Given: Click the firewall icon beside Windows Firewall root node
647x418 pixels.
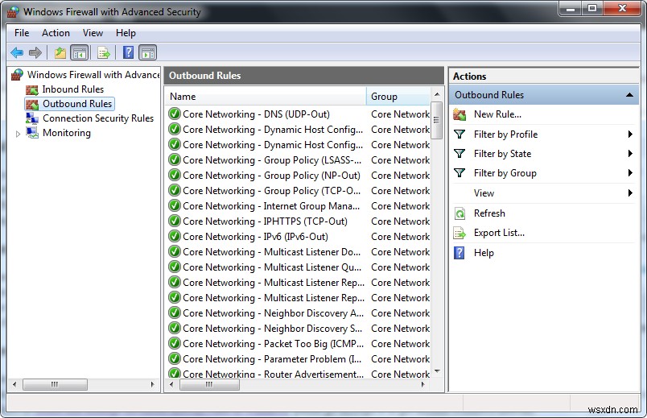Looking at the screenshot, I should click(x=18, y=75).
